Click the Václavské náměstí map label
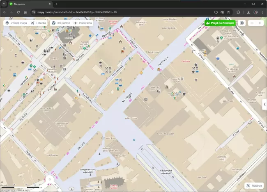 (169, 172)
